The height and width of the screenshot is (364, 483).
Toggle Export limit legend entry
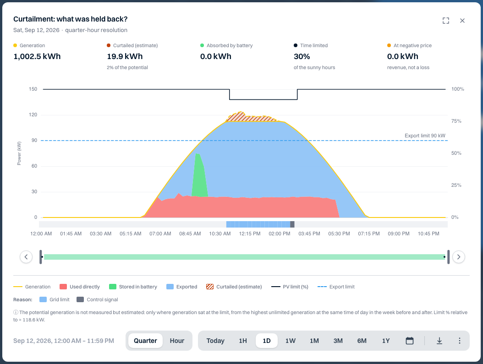[x=336, y=287]
